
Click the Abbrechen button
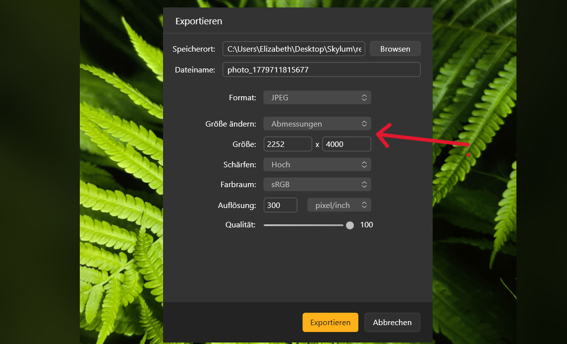pos(393,322)
